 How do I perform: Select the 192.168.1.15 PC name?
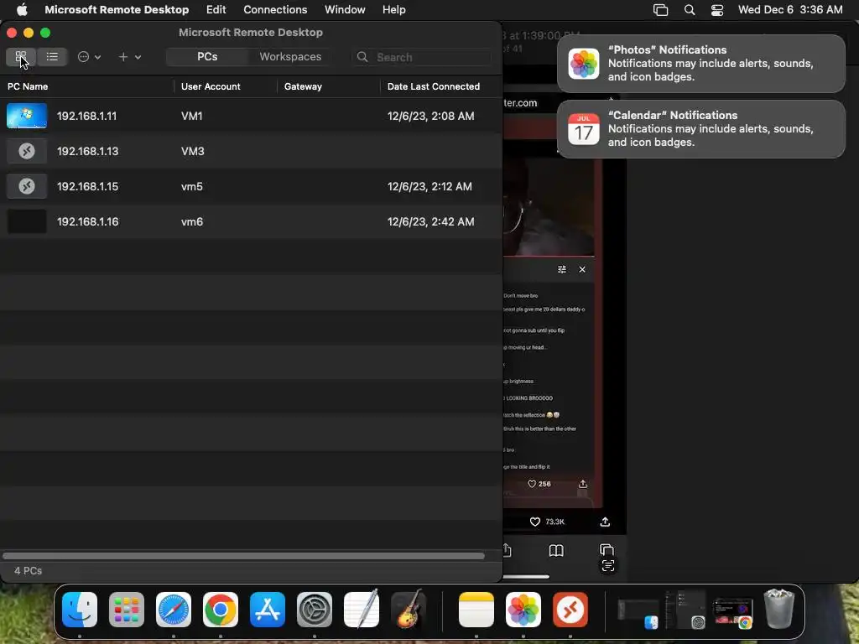point(87,186)
